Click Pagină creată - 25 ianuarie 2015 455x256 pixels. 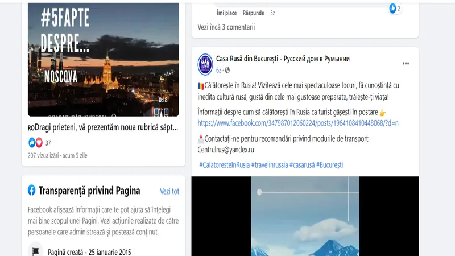click(89, 252)
